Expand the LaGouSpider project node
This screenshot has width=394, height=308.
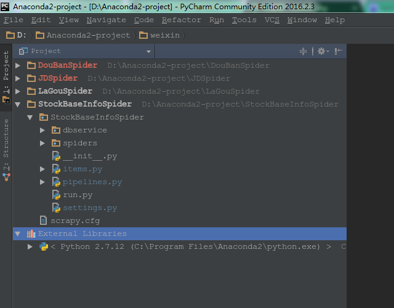tap(18, 91)
